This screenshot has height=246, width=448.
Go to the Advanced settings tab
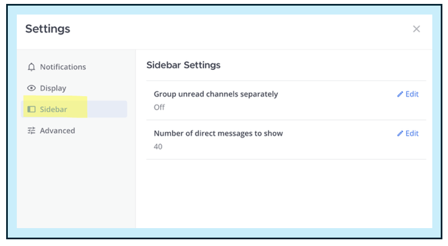[57, 131]
